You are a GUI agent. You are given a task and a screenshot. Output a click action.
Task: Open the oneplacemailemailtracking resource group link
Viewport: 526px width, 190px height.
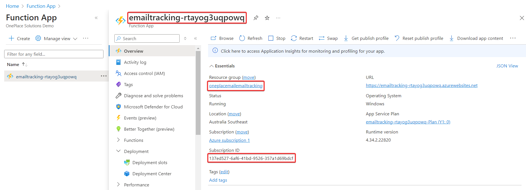pyautogui.click(x=236, y=86)
